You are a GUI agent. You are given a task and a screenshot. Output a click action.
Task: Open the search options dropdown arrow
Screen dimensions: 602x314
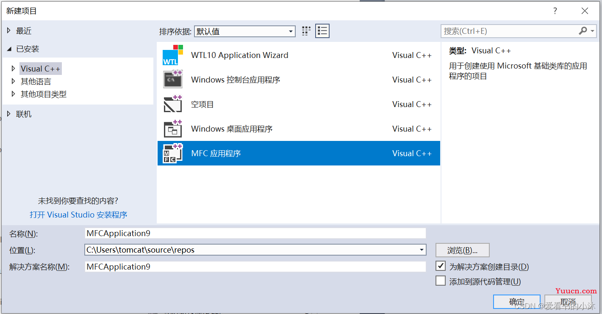coord(592,31)
